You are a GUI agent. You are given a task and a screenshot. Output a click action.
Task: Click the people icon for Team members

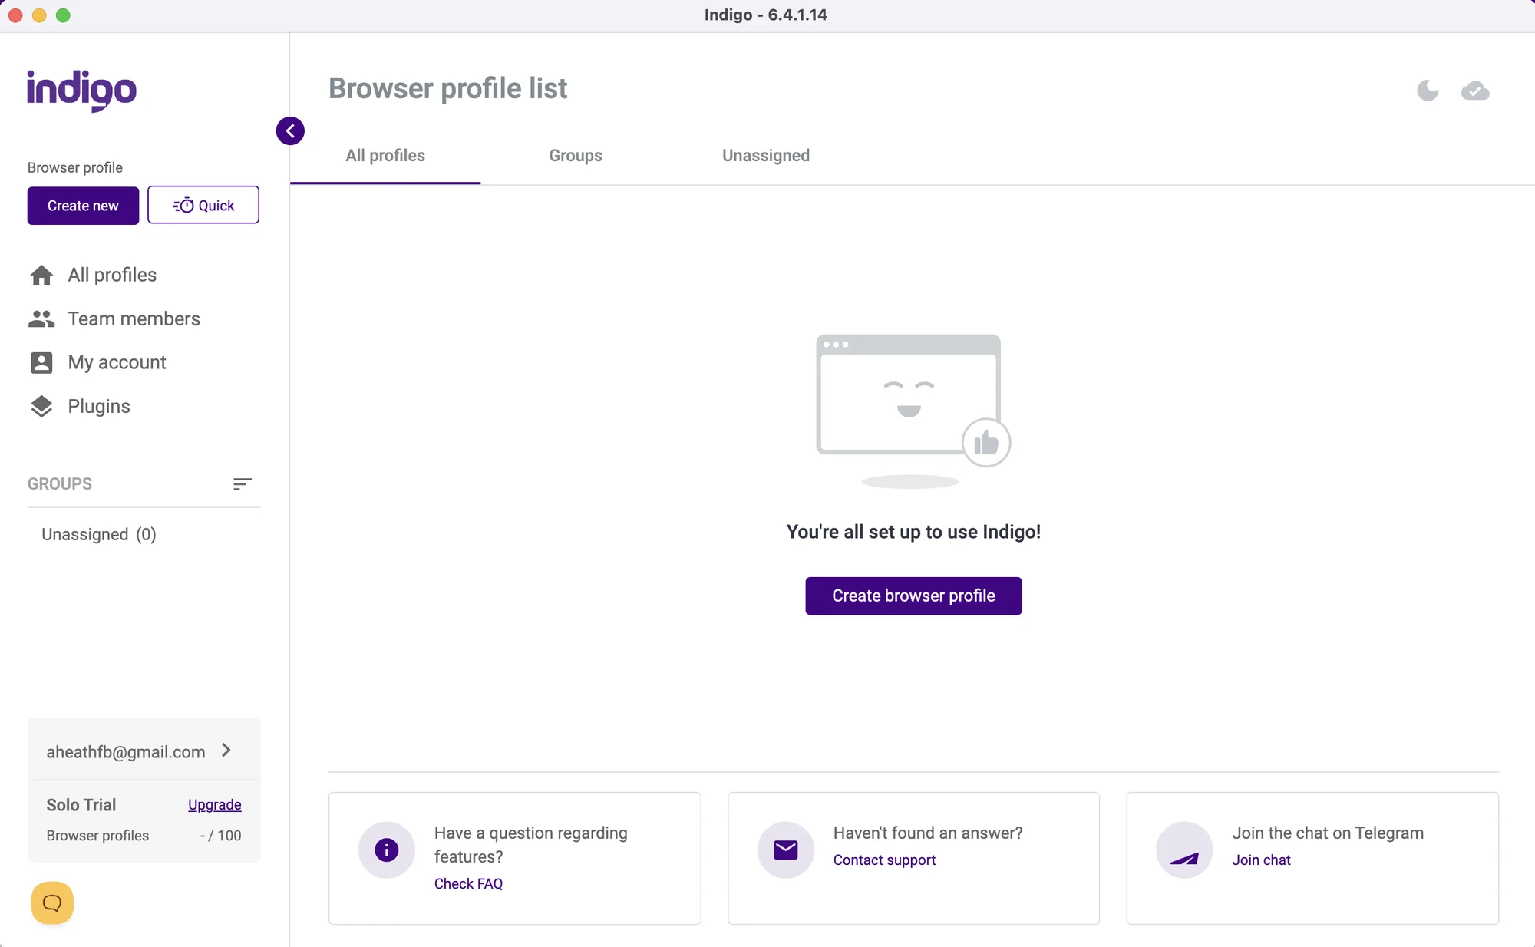41,318
